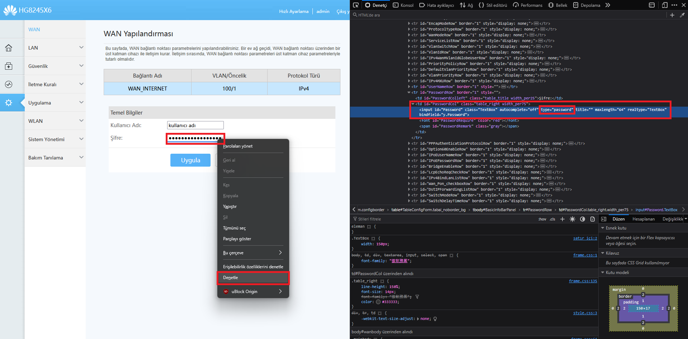
Task: Toggle print media simulation icon
Action: point(593,219)
